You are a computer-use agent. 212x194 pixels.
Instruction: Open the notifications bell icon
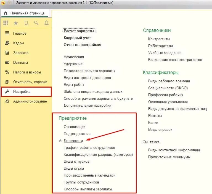click(46, 23)
